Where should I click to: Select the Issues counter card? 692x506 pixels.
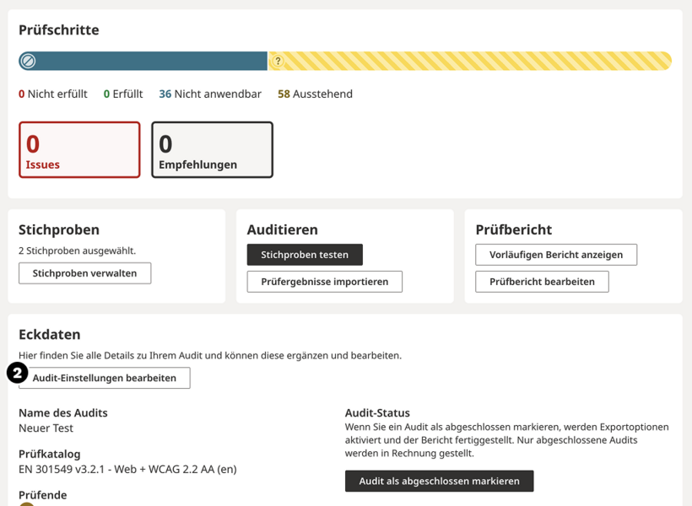[x=79, y=149]
